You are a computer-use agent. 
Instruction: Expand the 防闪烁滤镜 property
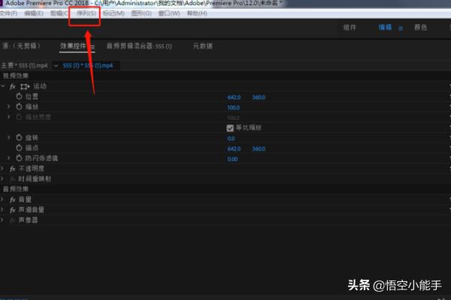(8, 158)
